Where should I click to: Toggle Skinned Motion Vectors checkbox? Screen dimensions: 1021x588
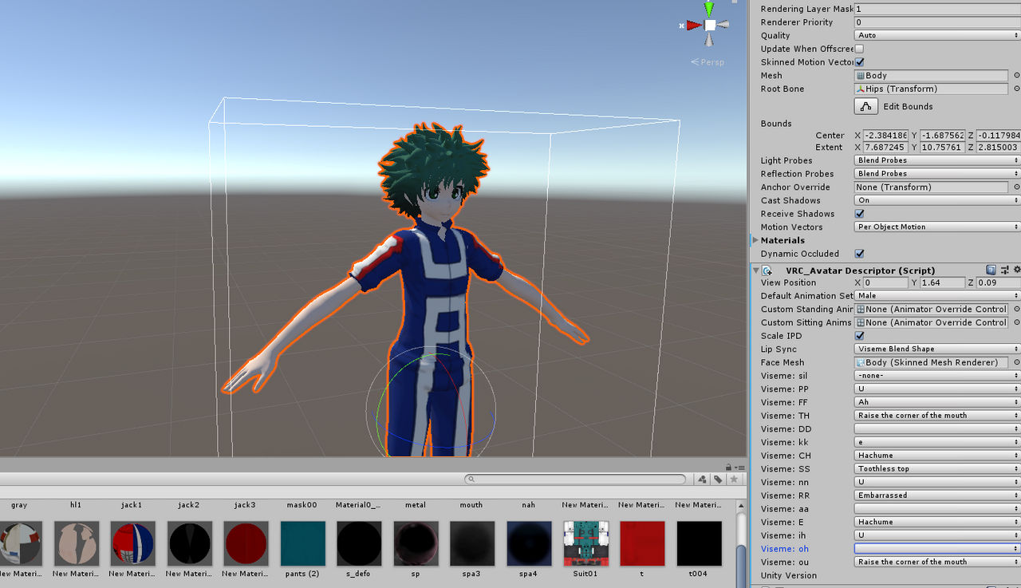pos(859,62)
